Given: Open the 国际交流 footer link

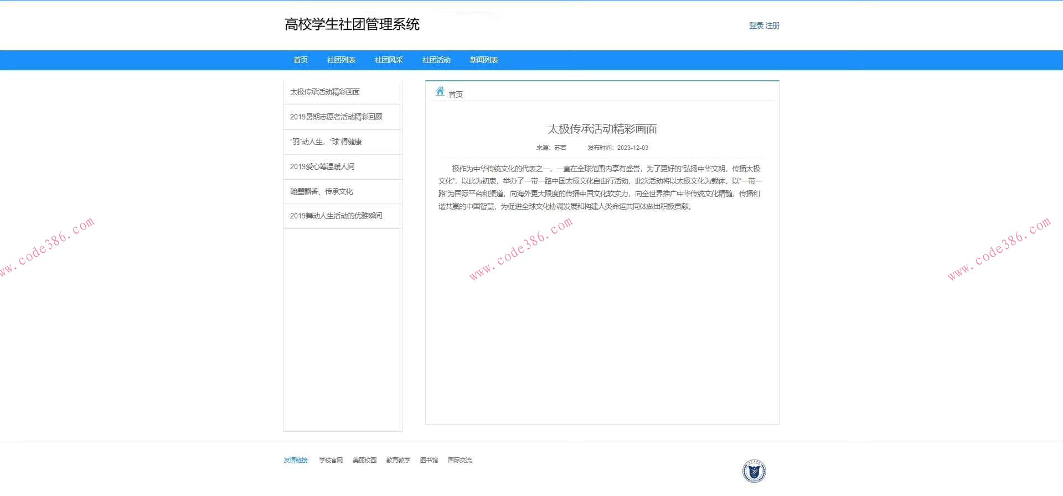Looking at the screenshot, I should click(460, 460).
